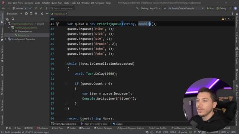Viewport: 239px width, 134px height.
Task: Navigate back with the left arrow
Action: click(x=3, y=8)
